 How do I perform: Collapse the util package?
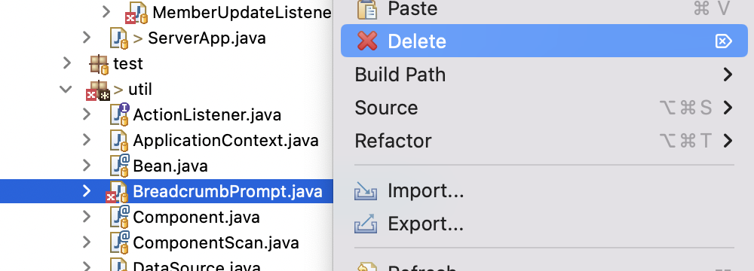point(66,89)
